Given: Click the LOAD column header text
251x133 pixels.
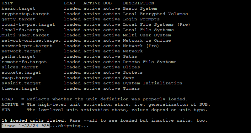Looking at the screenshot, I should (69, 3).
